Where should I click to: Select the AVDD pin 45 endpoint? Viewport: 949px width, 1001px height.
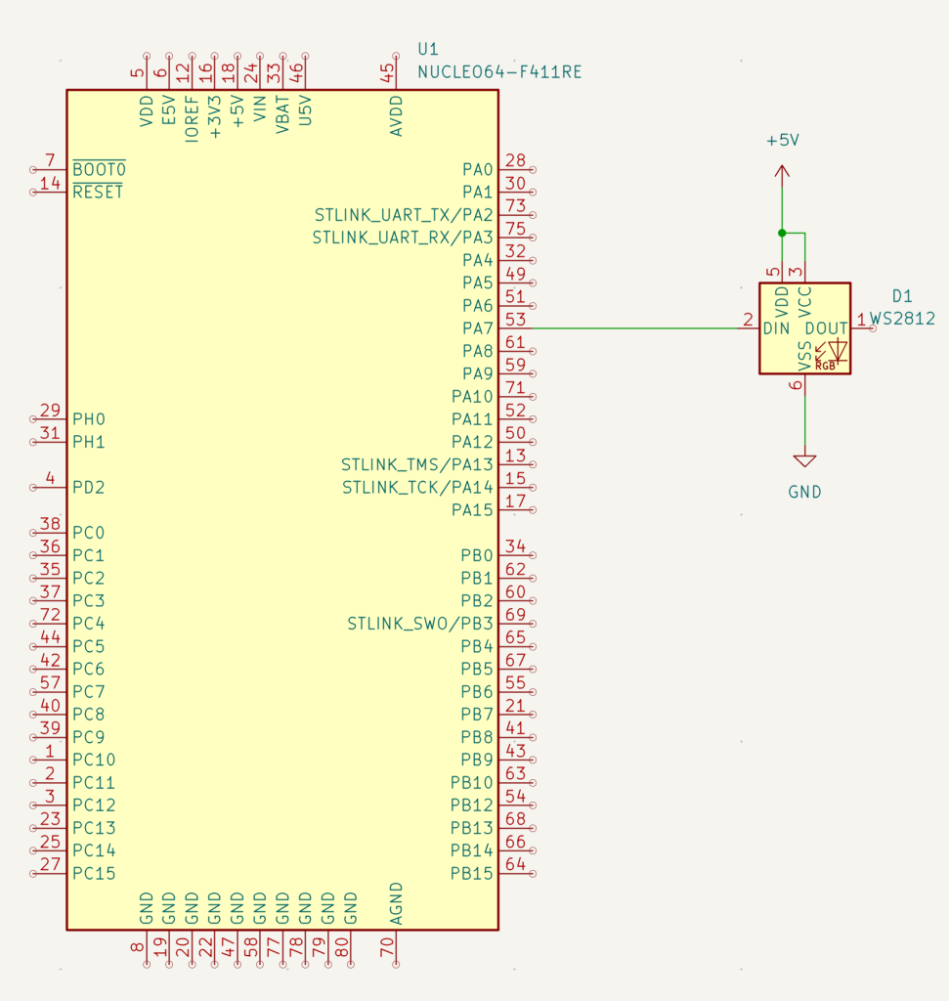[x=397, y=56]
